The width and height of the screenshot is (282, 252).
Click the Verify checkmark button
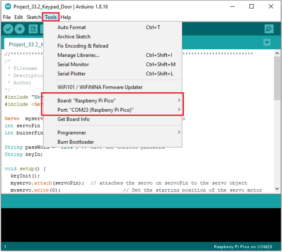[x=8, y=29]
